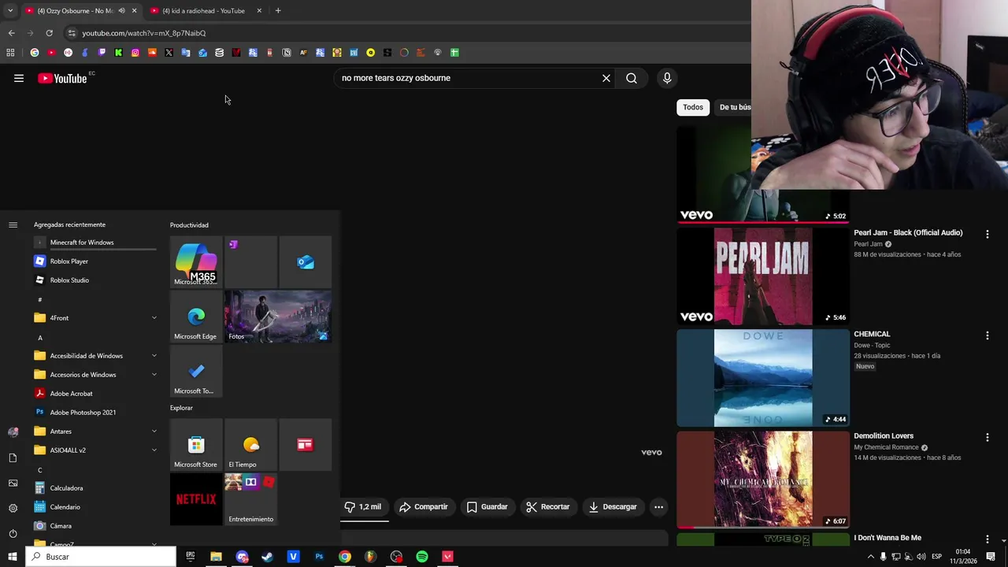The width and height of the screenshot is (1008, 567).
Task: Expand the Antares folder
Action: (x=95, y=432)
